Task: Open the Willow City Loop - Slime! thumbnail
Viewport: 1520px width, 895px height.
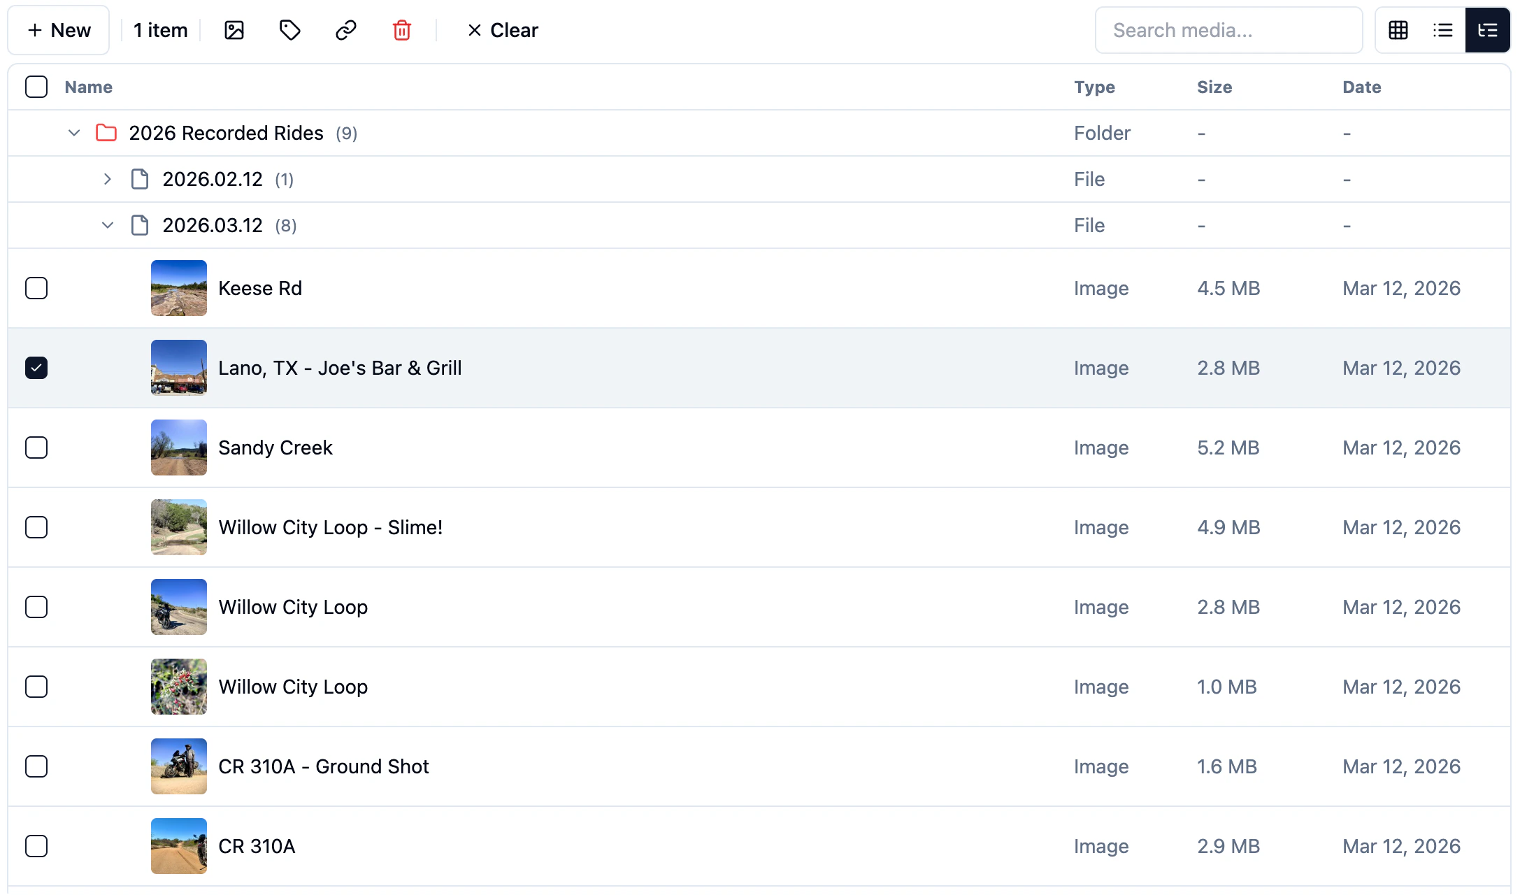Action: tap(179, 527)
